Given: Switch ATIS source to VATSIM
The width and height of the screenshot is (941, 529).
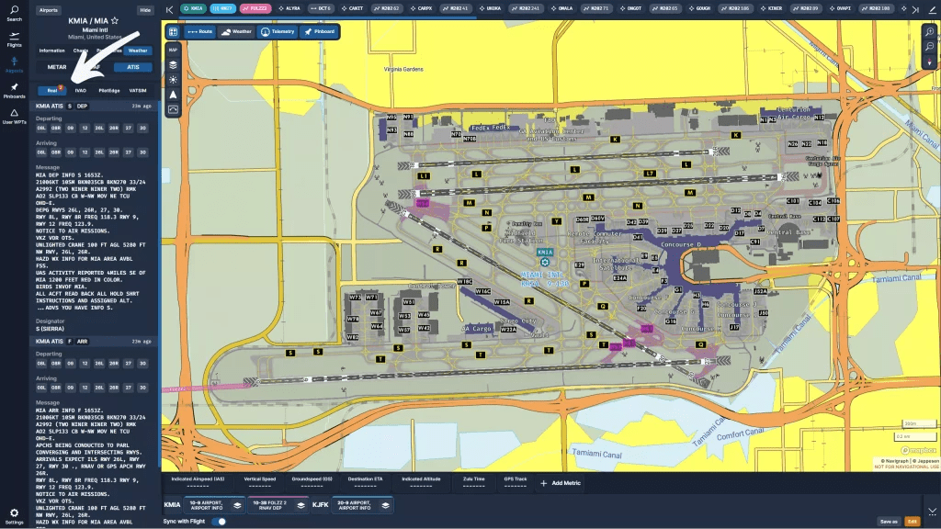Looking at the screenshot, I should click(138, 91).
